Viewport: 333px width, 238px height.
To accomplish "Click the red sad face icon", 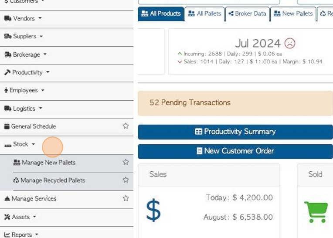I will click(290, 43).
